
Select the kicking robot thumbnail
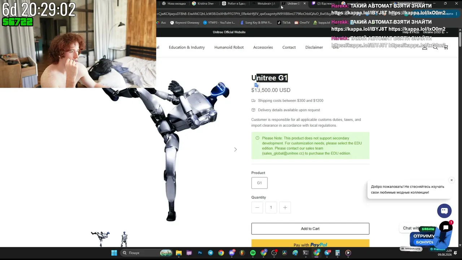pyautogui.click(x=100, y=239)
